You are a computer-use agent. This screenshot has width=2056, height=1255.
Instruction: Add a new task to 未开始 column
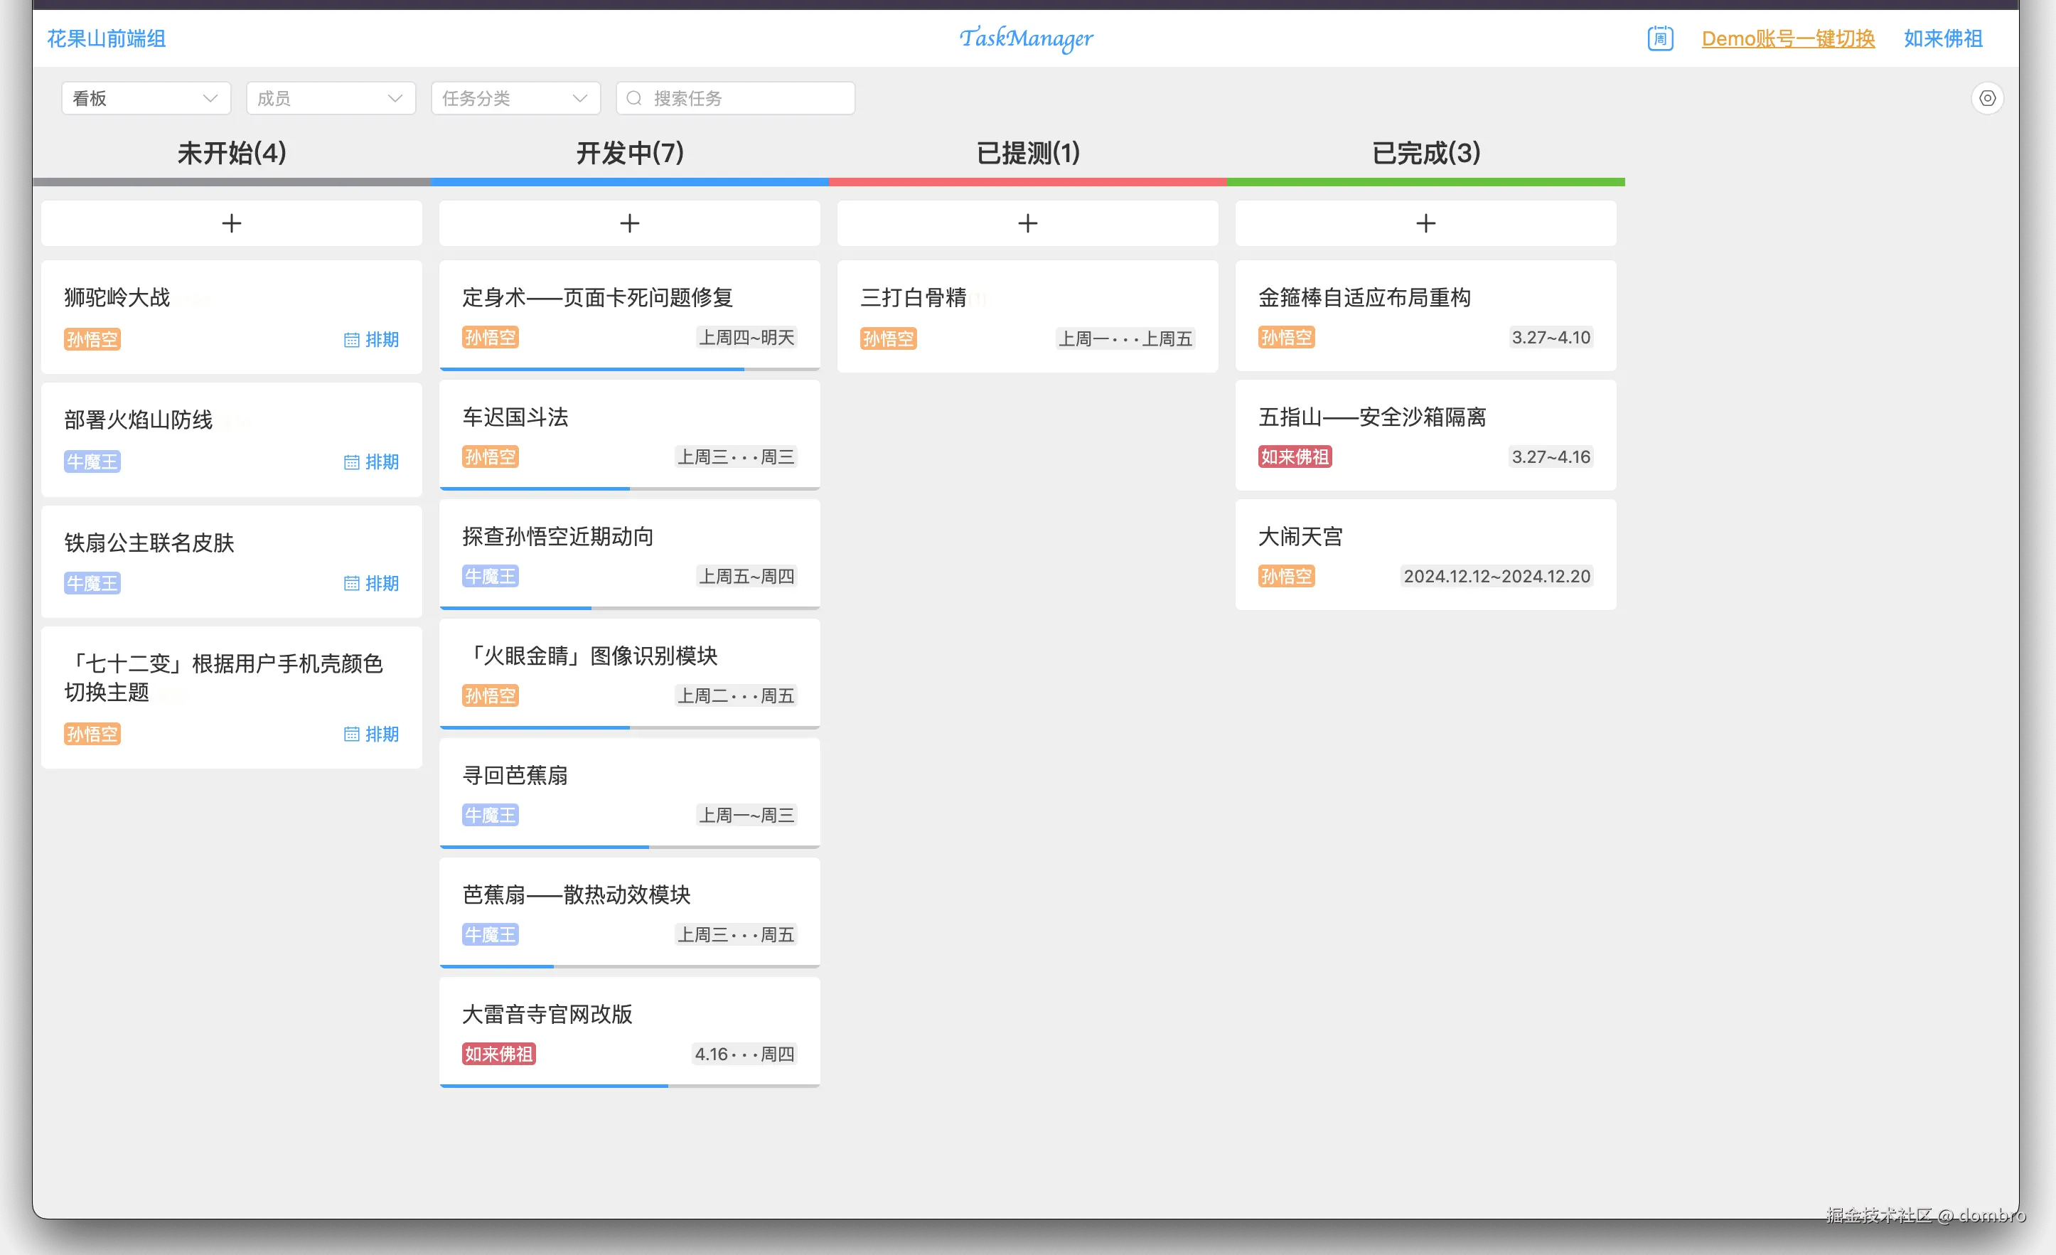coord(231,223)
